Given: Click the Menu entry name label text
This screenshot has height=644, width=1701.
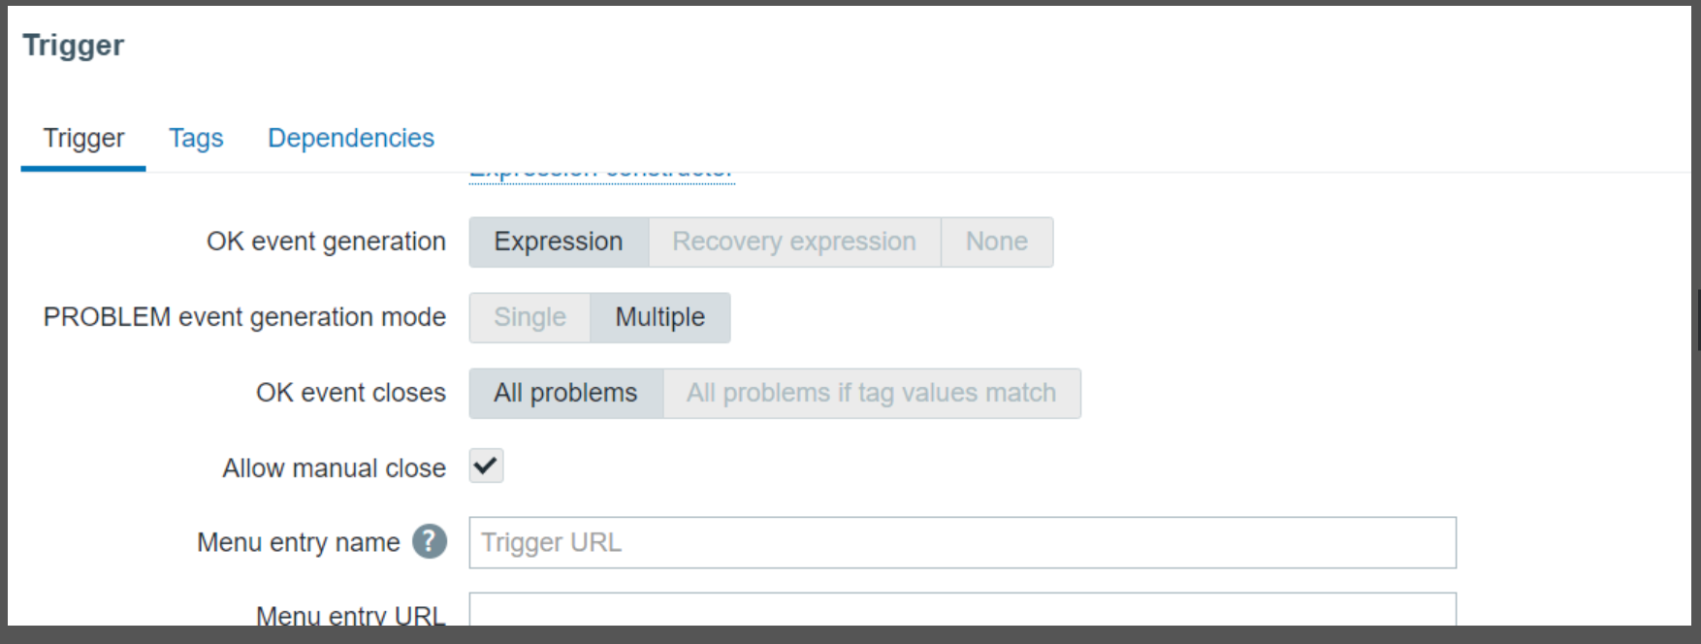Looking at the screenshot, I should point(298,542).
